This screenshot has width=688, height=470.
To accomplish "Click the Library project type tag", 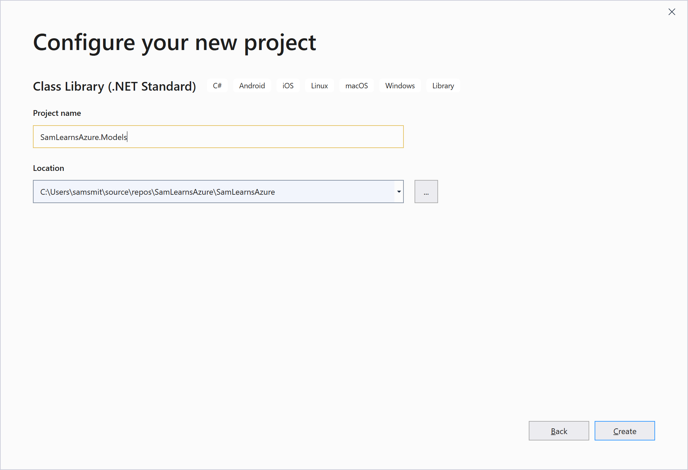I will [x=443, y=86].
